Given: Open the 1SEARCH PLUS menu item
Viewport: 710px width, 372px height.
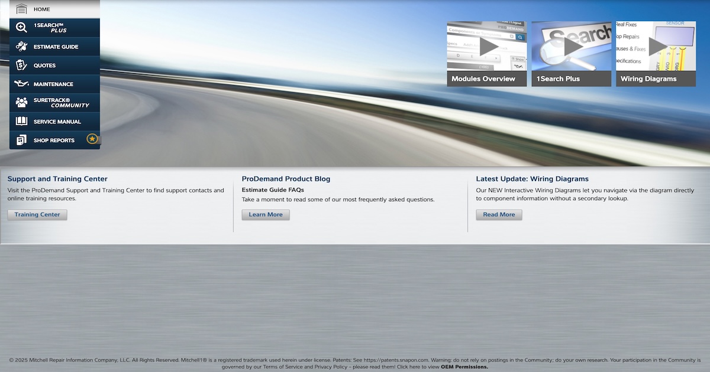Looking at the screenshot, I should (54, 28).
